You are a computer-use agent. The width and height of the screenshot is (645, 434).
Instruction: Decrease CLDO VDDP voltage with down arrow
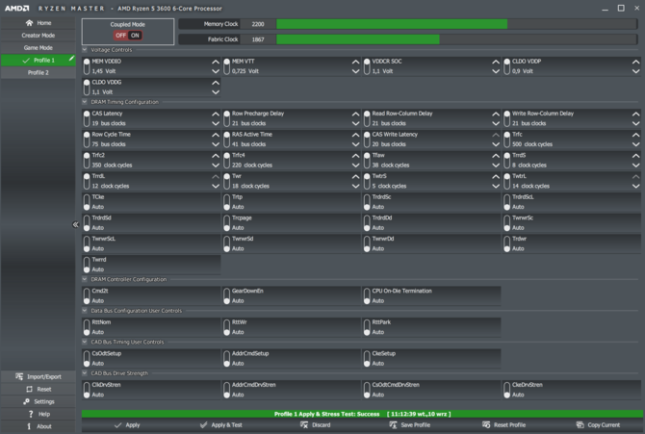[x=636, y=71]
